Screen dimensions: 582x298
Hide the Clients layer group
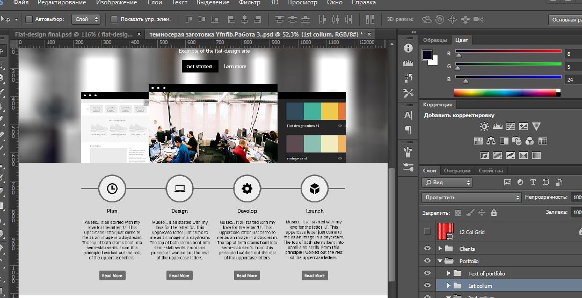tap(427, 249)
